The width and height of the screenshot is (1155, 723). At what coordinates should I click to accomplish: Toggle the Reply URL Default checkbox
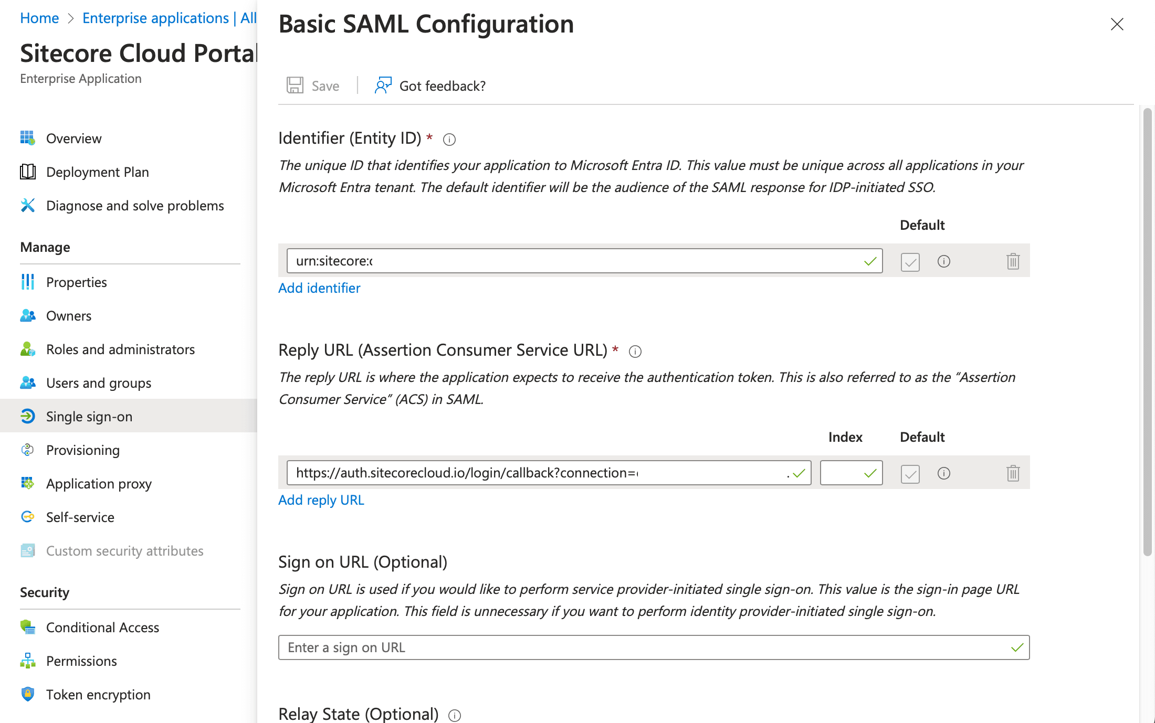point(910,473)
